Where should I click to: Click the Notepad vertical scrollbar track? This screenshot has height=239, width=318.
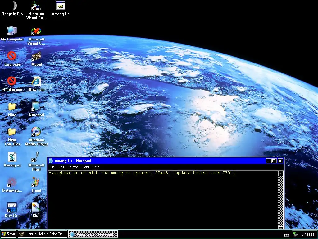pyautogui.click(x=280, y=201)
